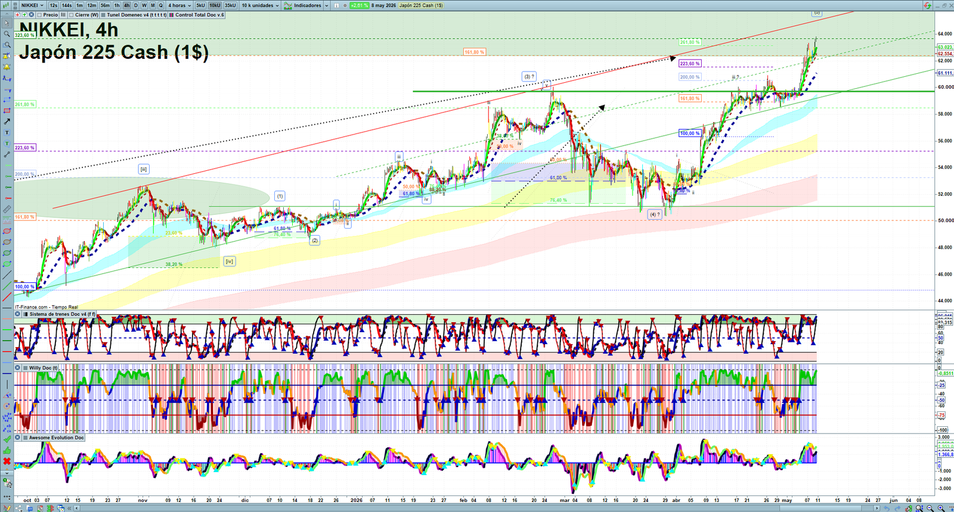
Task: Click the red plus icon on price panel
Action: [17, 14]
